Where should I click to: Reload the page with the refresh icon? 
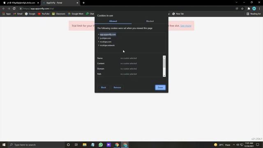[x=14, y=9]
